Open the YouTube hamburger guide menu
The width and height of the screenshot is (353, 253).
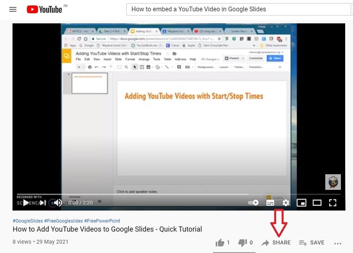click(x=13, y=9)
